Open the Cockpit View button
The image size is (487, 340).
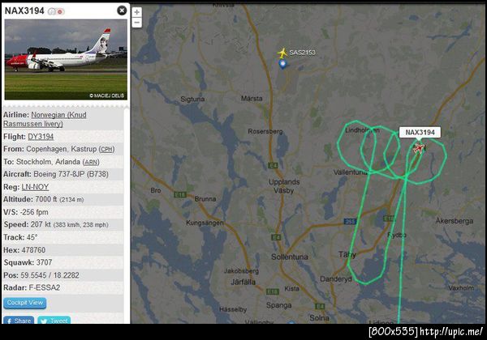[x=25, y=303]
